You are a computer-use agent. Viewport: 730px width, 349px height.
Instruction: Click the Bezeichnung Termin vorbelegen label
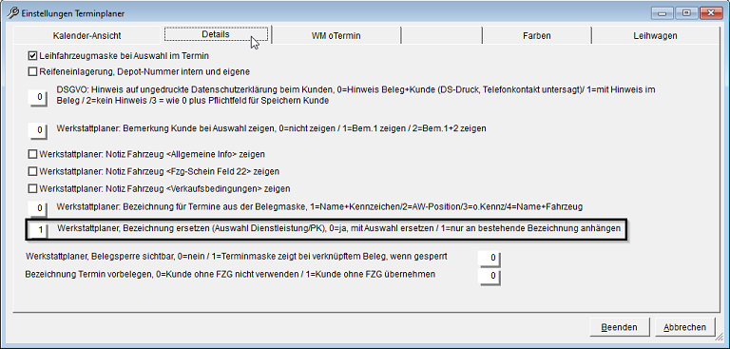(x=230, y=275)
